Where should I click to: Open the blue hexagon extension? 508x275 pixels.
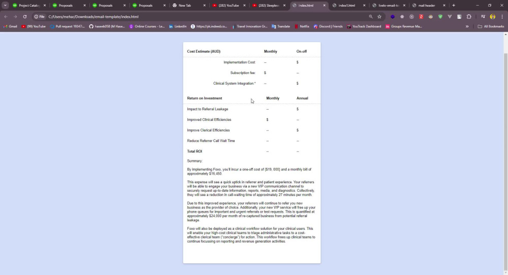[x=393, y=17]
